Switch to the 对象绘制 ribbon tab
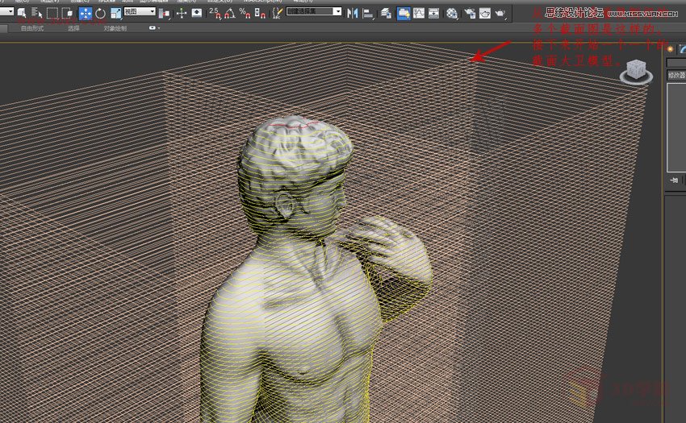Screen dimensions: 686x423 click(115, 28)
